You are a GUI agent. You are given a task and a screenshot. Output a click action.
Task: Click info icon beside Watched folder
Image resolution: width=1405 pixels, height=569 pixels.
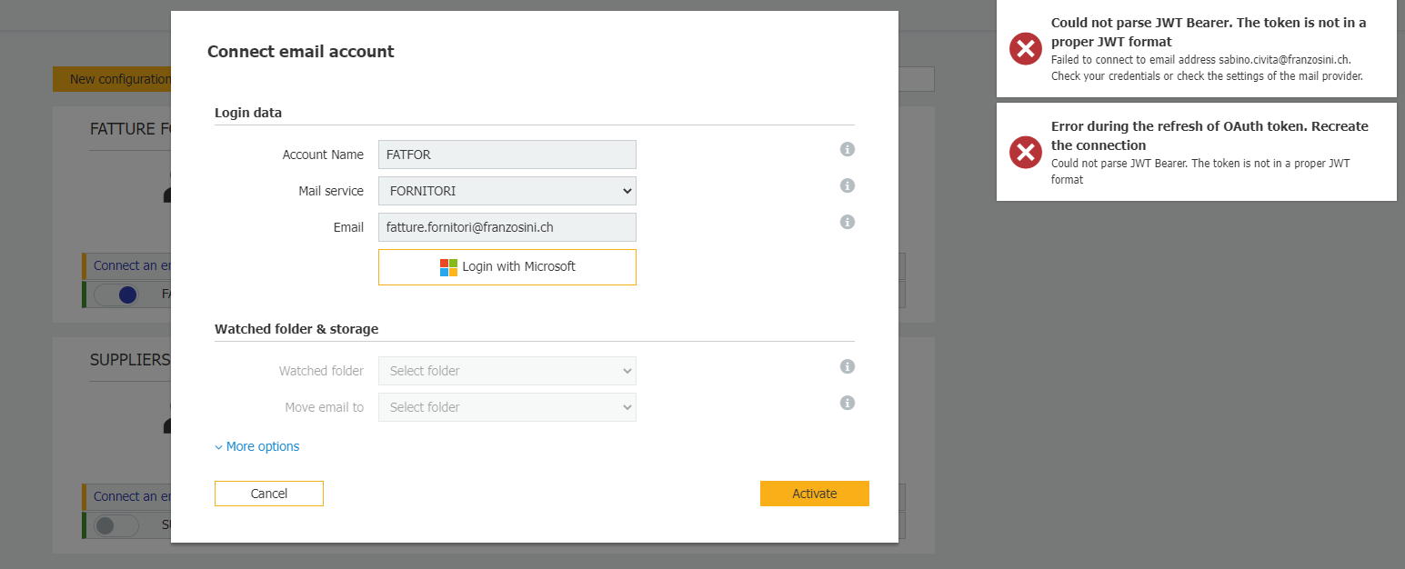coord(848,366)
